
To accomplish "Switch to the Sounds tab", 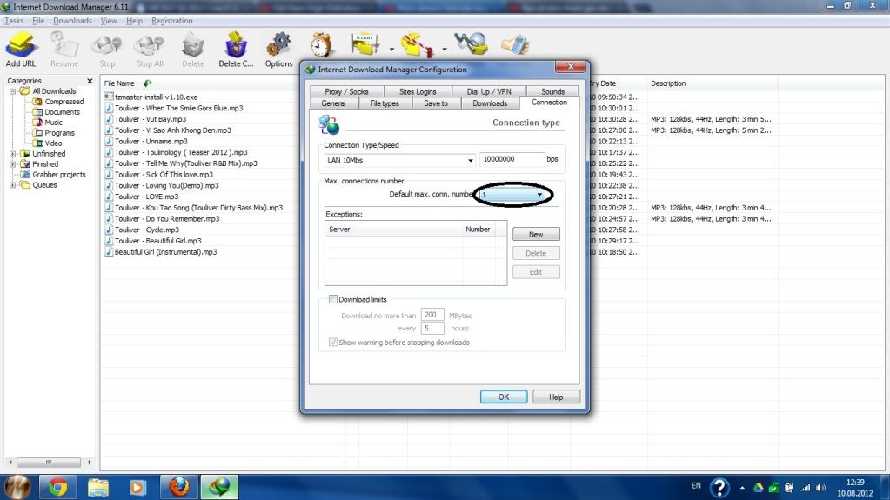I will pos(552,91).
